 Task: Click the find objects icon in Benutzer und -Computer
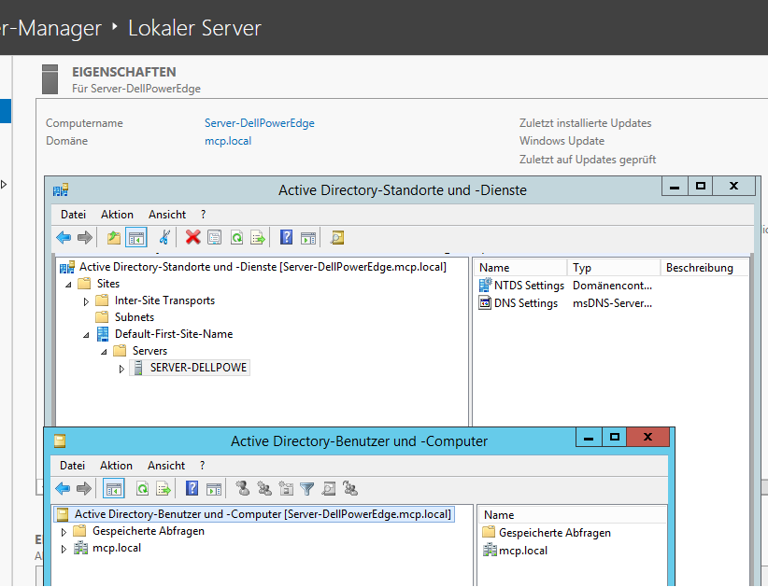tap(329, 489)
